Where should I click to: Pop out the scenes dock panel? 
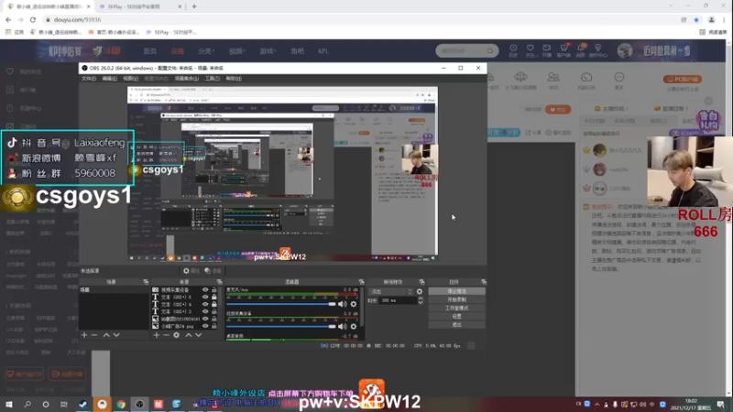(146, 282)
